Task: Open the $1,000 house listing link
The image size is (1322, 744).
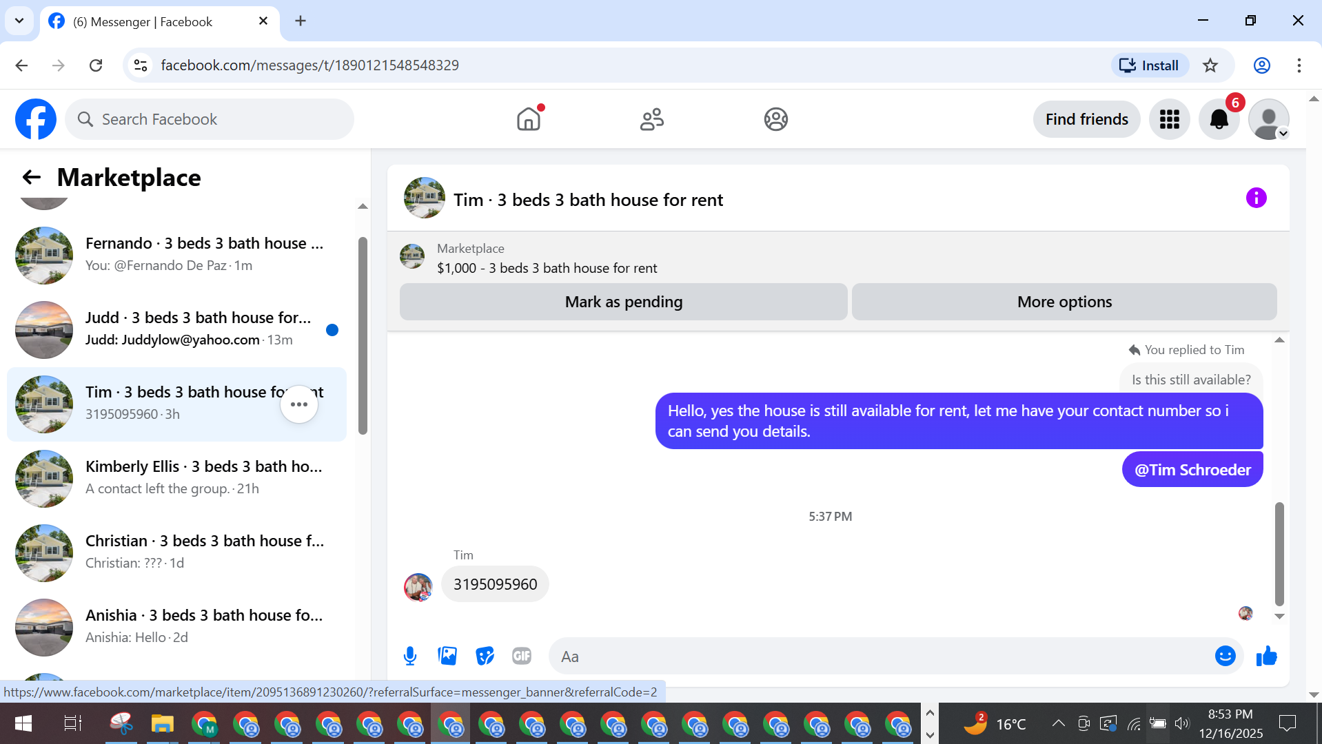Action: 547,268
